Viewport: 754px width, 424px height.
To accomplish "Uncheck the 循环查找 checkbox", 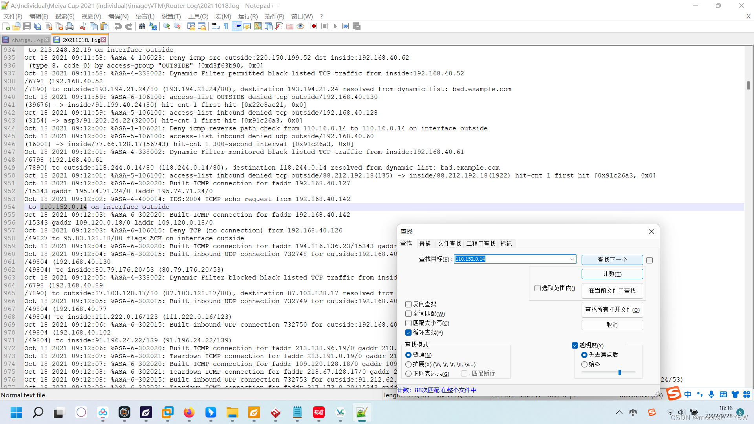I will click(408, 333).
